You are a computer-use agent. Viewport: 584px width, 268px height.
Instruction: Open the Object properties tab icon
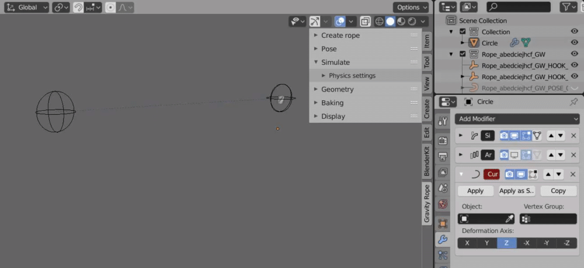click(x=443, y=223)
